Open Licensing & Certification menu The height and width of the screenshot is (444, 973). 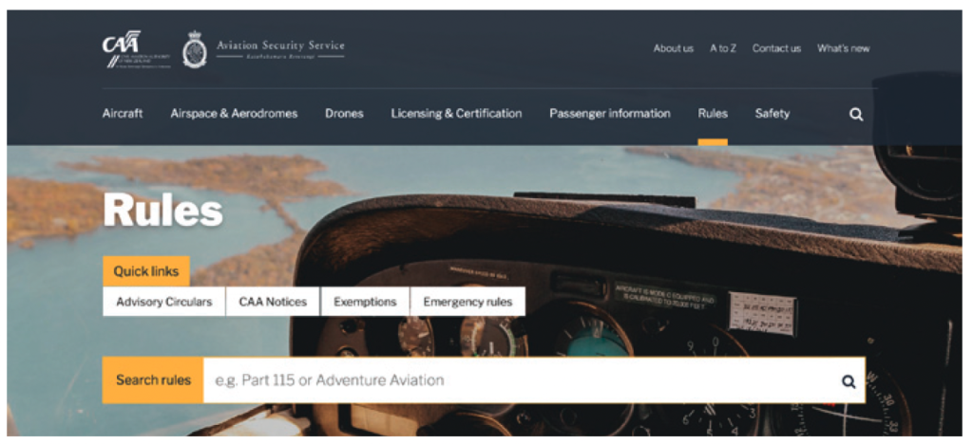tap(456, 114)
